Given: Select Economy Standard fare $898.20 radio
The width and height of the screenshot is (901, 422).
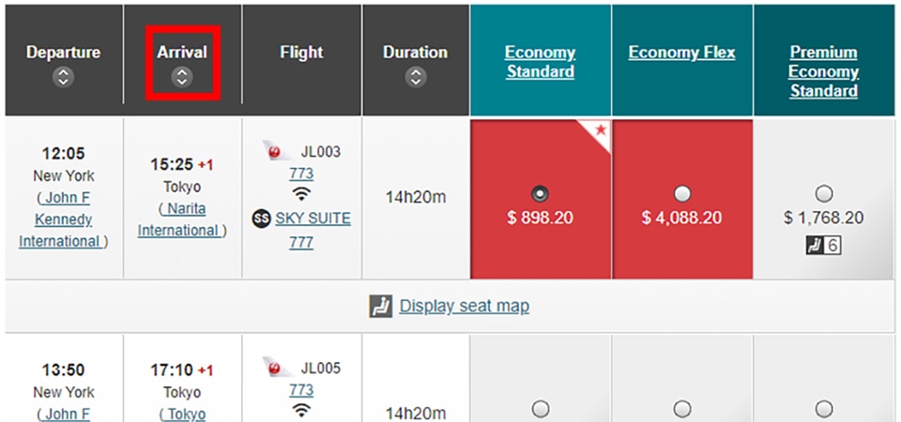Looking at the screenshot, I should (541, 194).
